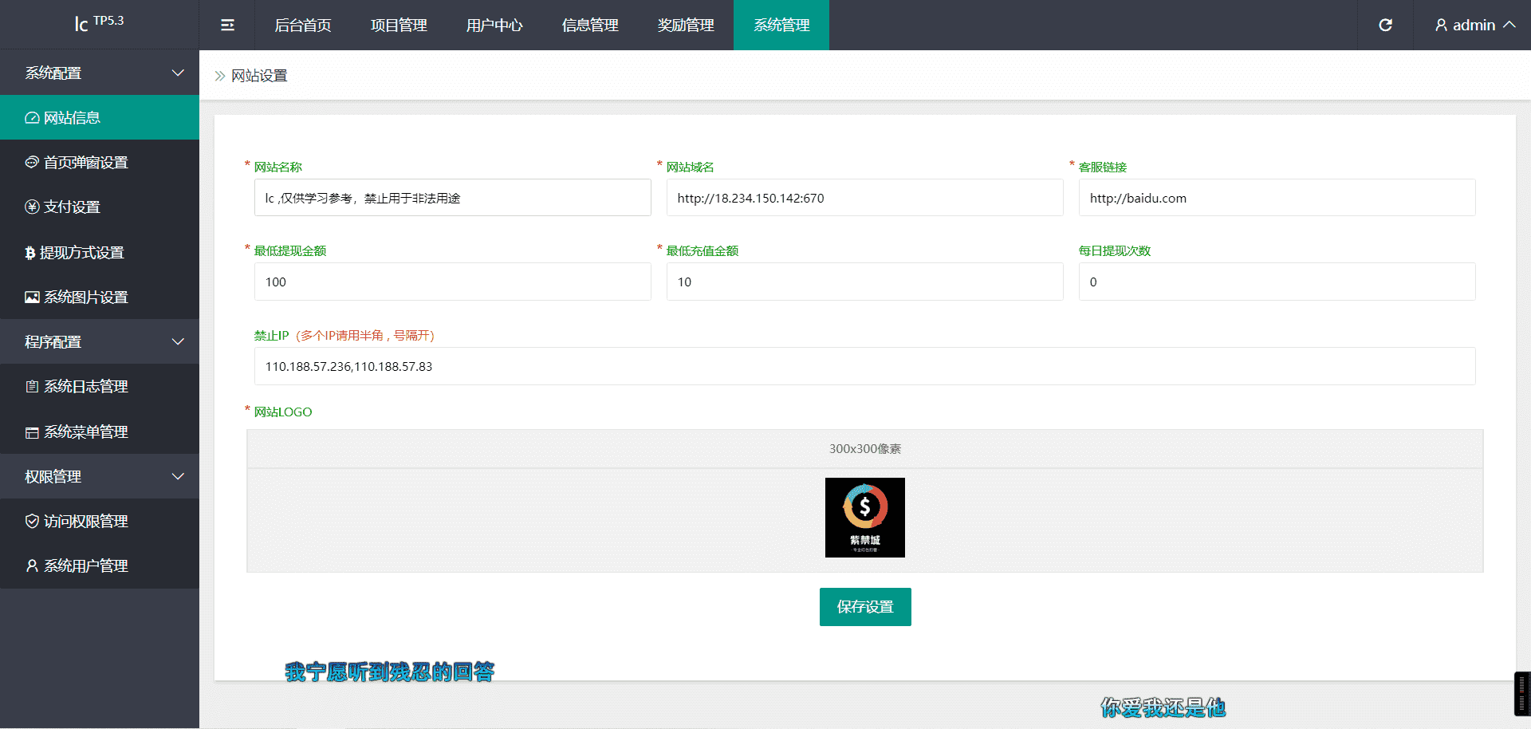Click the admin user avatar icon

click(x=1441, y=26)
